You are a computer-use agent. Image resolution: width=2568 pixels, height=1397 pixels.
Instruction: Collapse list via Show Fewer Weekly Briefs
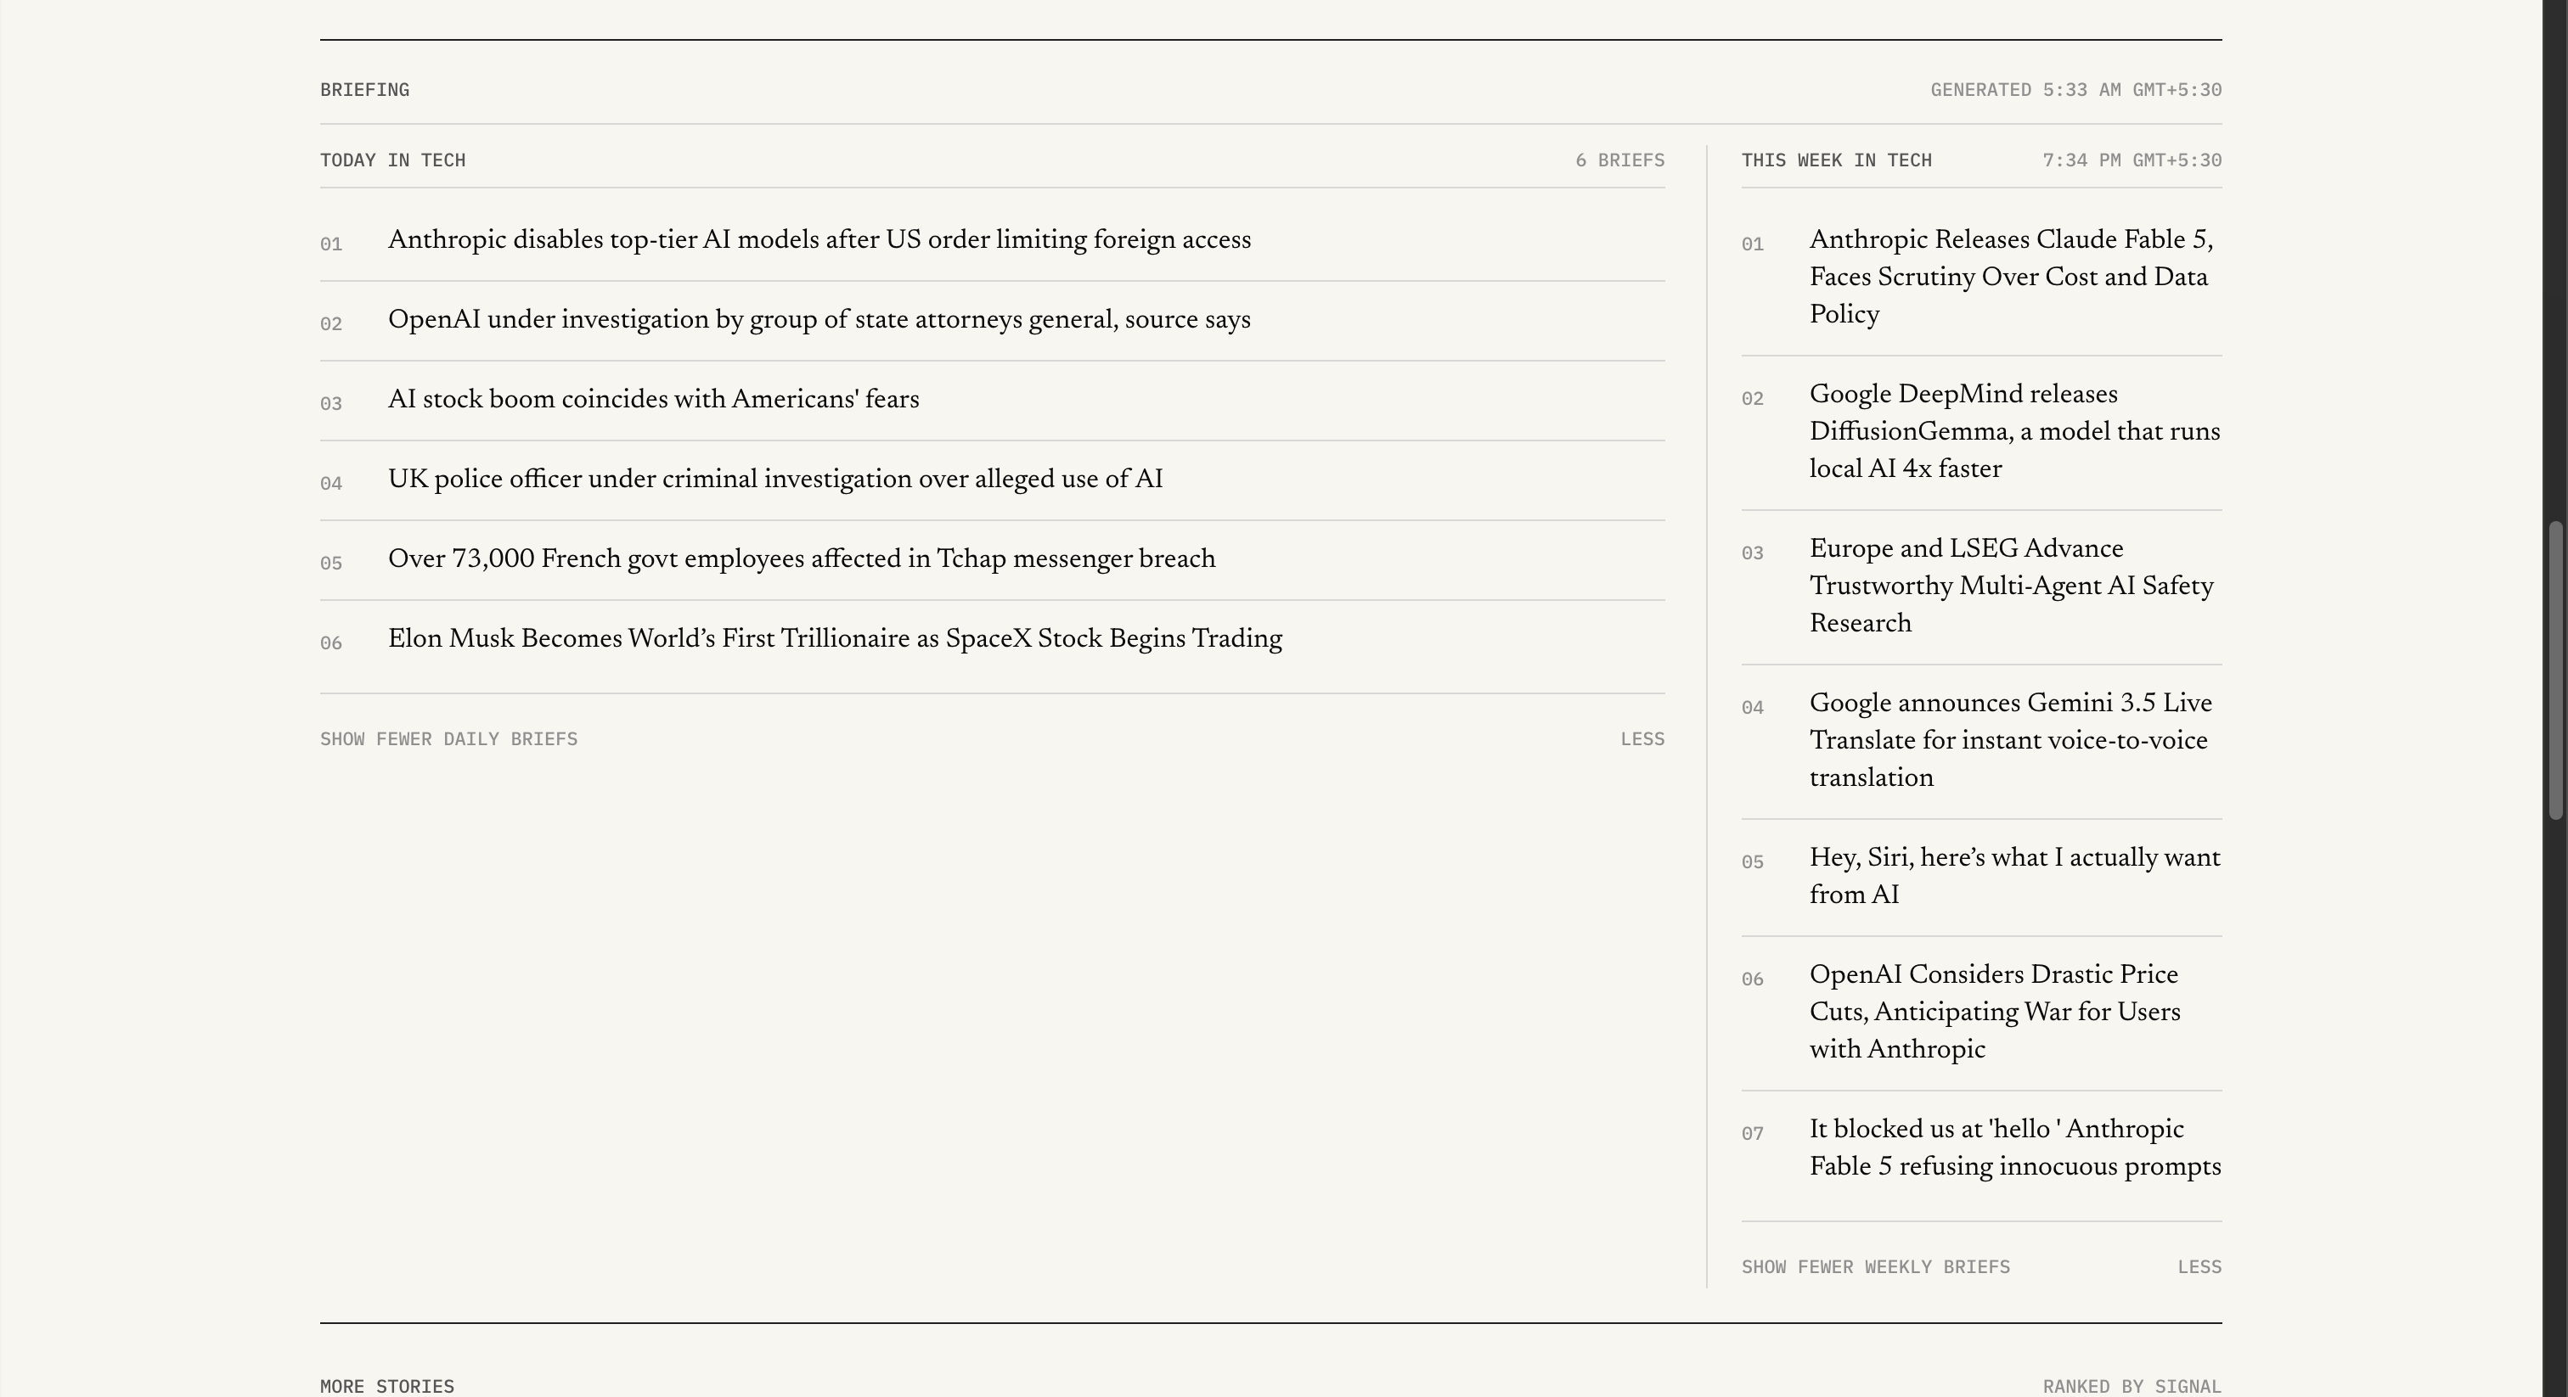(1875, 1267)
